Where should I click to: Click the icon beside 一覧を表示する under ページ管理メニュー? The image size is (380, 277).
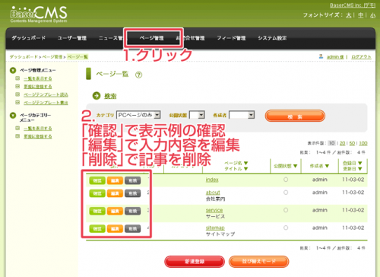[x=17, y=78]
